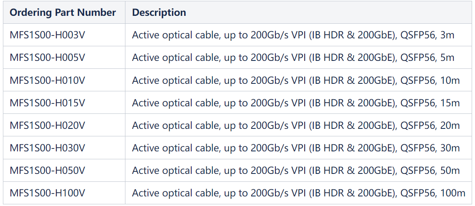Select the MFS1S00-H030V part number
The height and width of the screenshot is (206, 475).
tap(47, 148)
